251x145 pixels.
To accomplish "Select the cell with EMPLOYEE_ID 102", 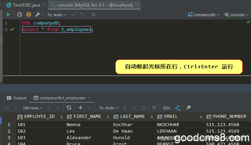I will (x=41, y=131).
